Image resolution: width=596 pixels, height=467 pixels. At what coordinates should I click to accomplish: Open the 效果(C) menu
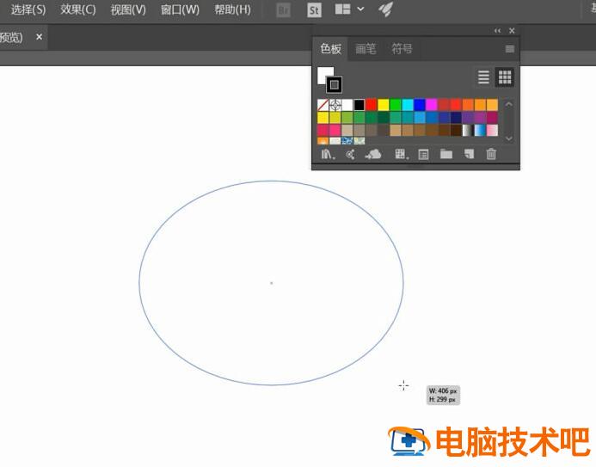pyautogui.click(x=78, y=9)
